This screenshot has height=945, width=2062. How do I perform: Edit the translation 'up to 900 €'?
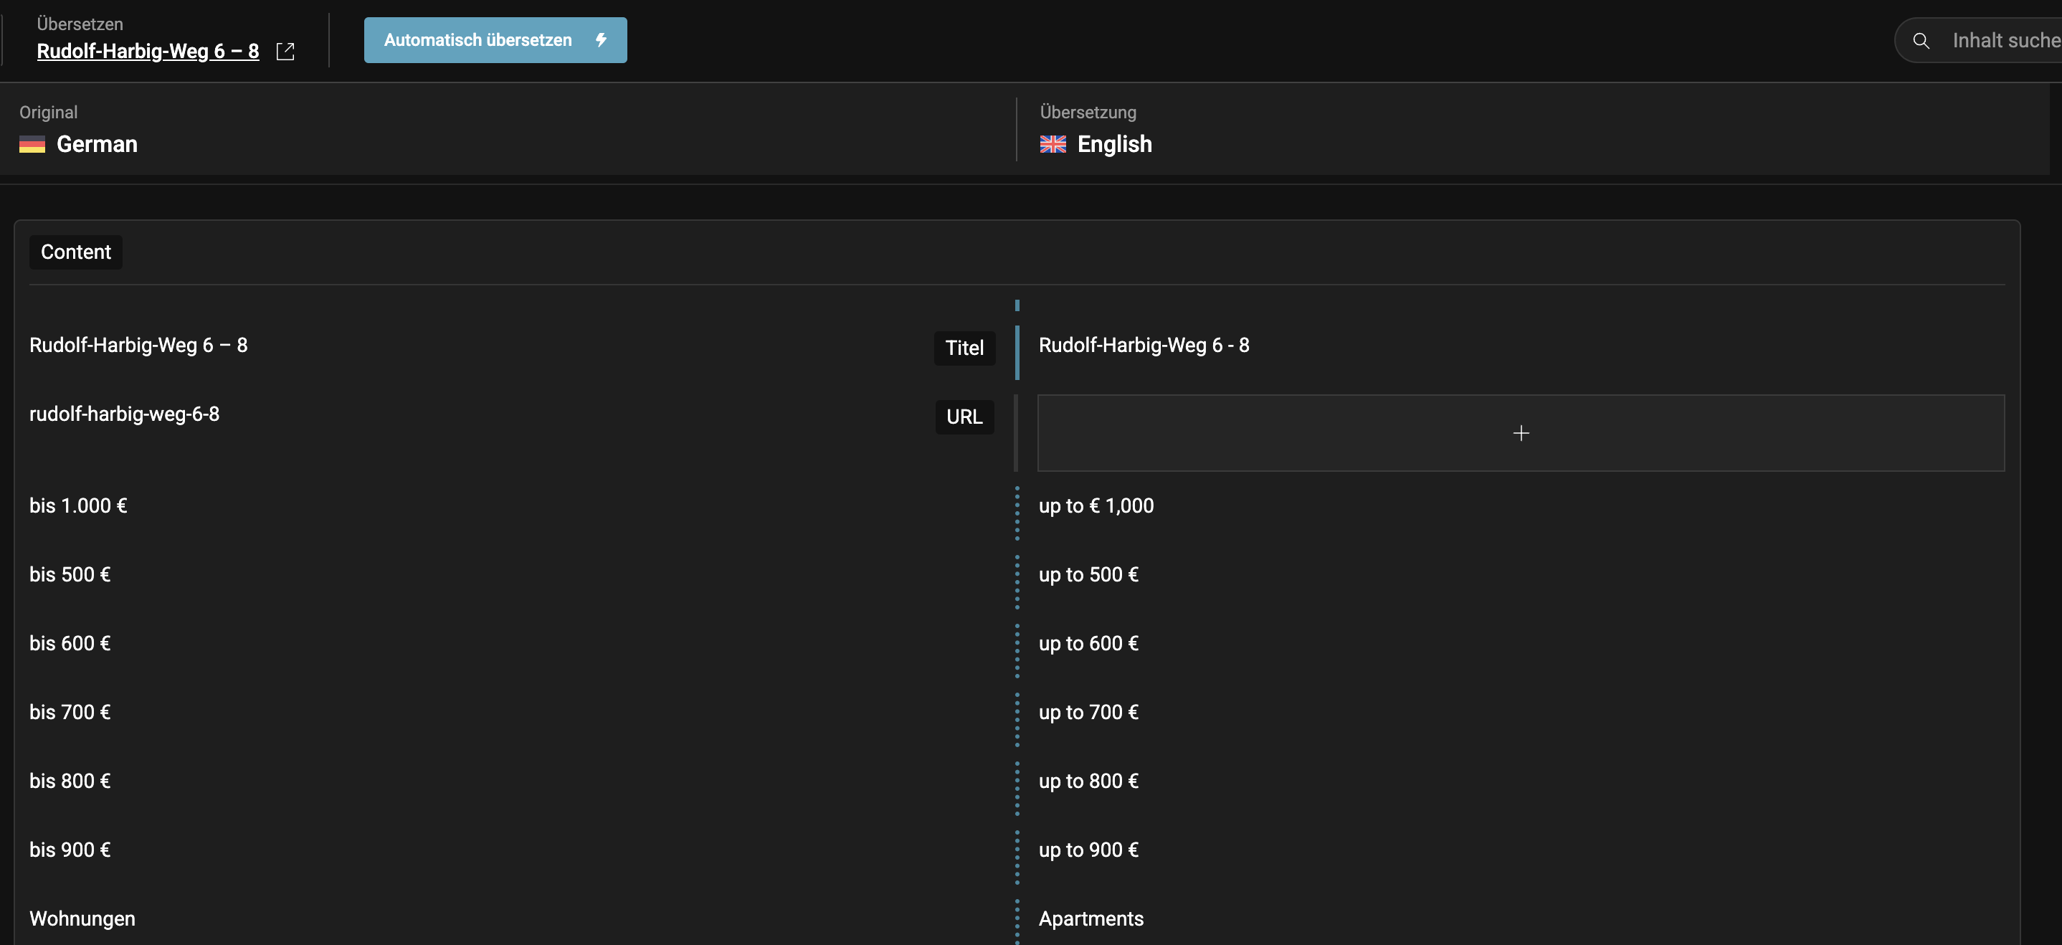[x=1088, y=850]
